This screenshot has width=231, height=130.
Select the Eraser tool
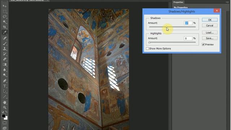[5, 59]
